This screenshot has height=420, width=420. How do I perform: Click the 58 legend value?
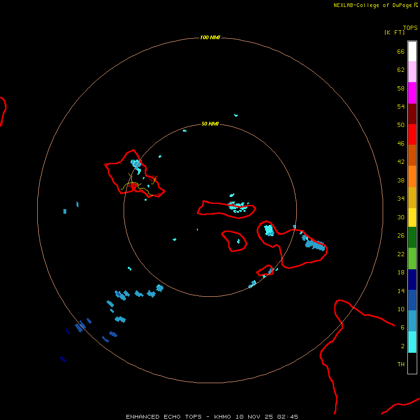pos(401,88)
